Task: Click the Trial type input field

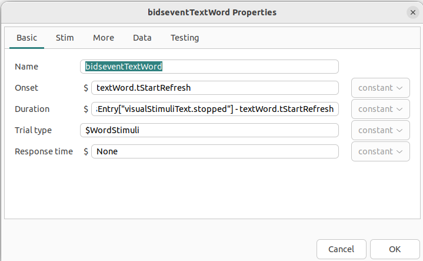Action: 209,130
